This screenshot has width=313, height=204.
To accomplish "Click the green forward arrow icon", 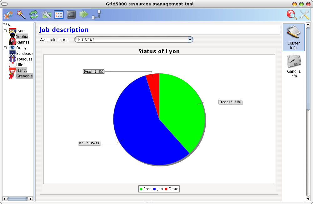I will [84, 14].
